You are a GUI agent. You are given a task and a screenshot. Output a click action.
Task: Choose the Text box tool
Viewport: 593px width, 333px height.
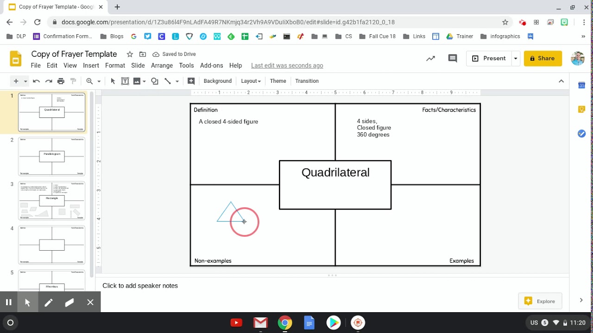[x=125, y=81]
